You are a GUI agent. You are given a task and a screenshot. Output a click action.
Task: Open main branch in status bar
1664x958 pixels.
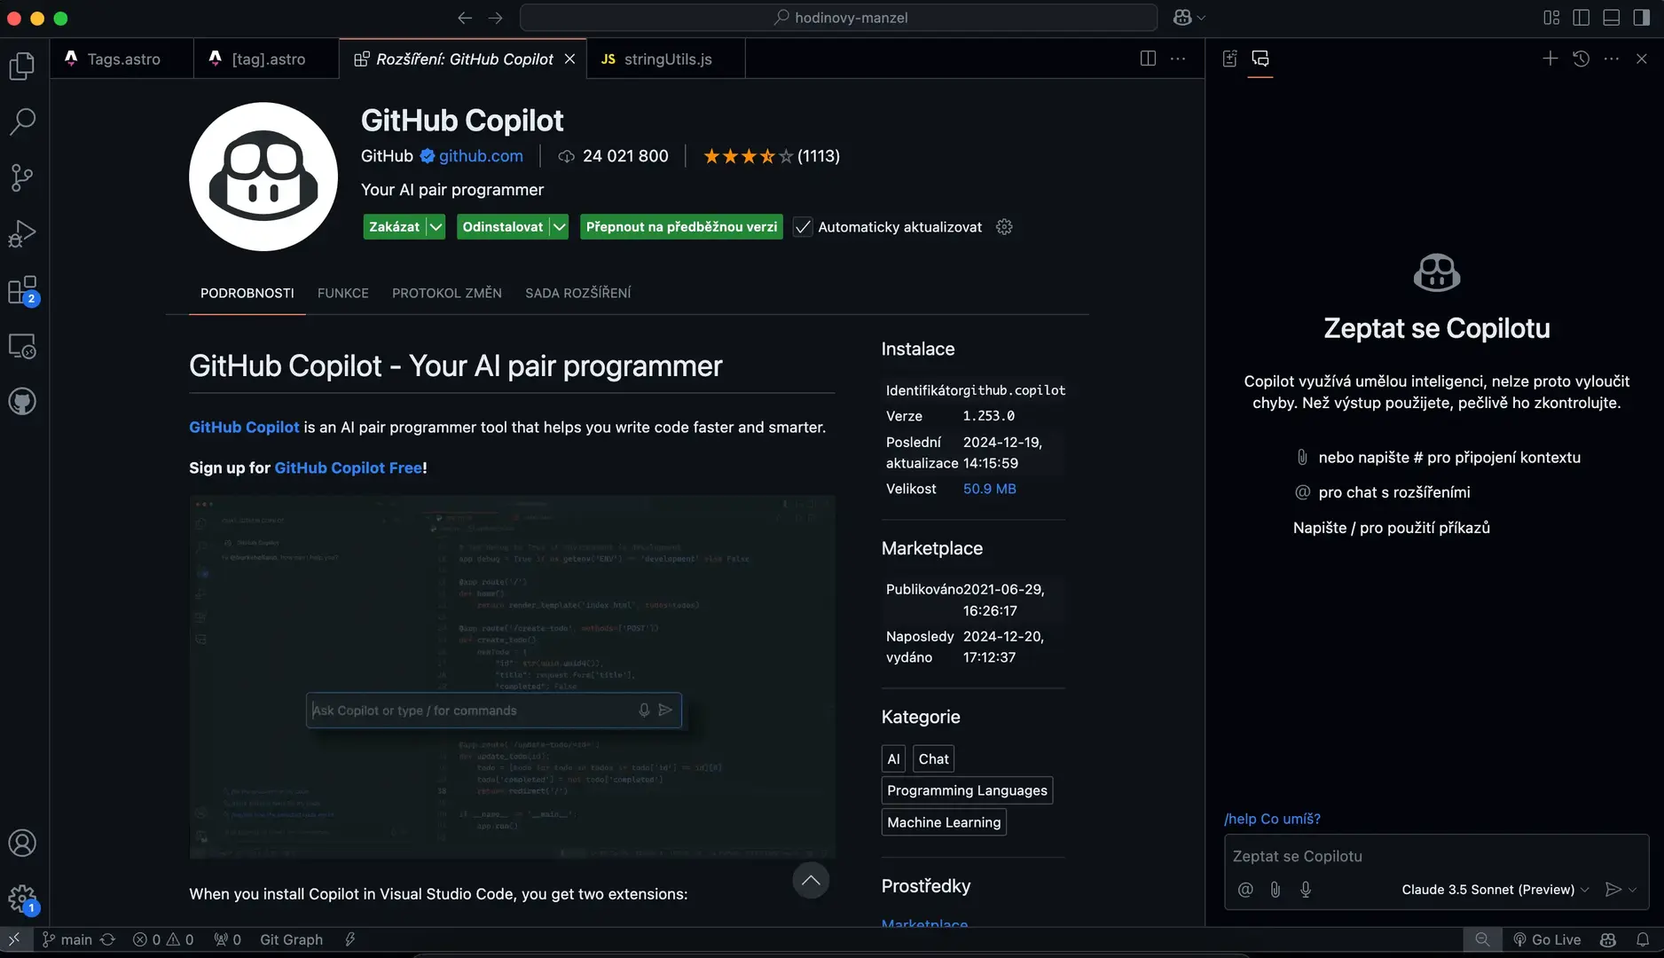pos(68,939)
